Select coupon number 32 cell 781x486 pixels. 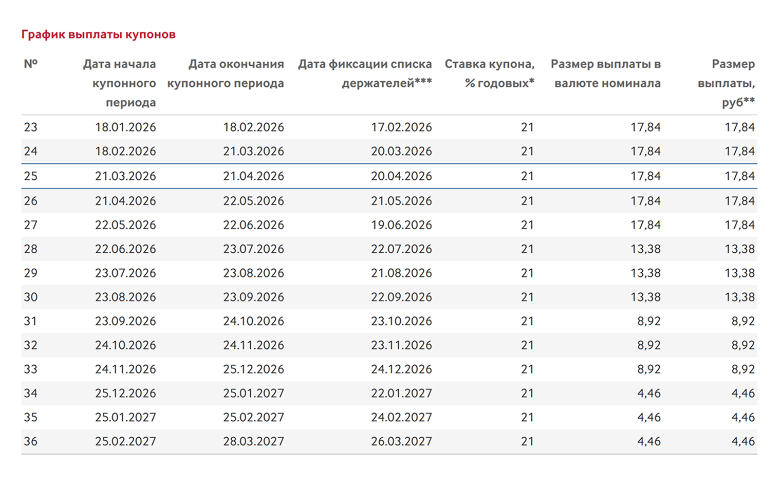(31, 346)
